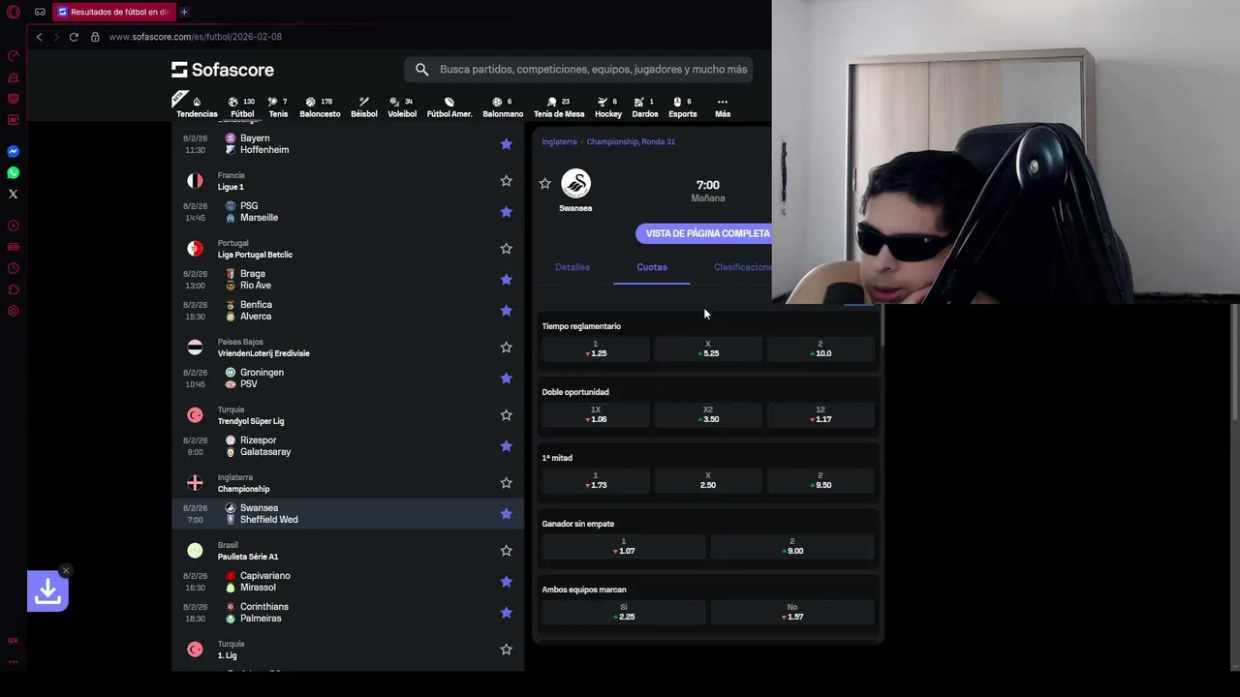
Task: Click the floating download icon
Action: tap(47, 591)
